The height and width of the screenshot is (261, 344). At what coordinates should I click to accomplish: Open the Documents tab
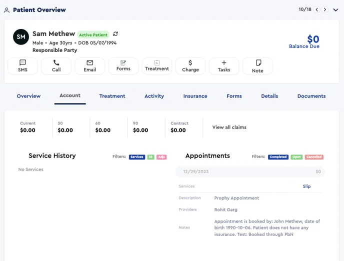point(311,96)
